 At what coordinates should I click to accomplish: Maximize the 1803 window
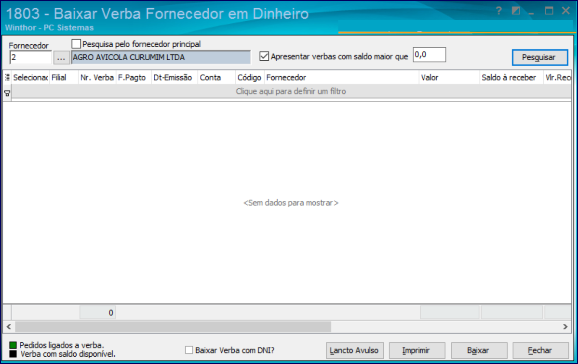pos(549,11)
